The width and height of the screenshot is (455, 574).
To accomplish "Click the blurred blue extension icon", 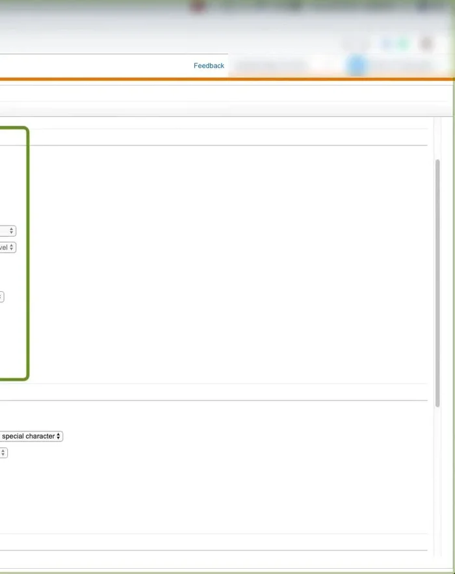I will 387,44.
